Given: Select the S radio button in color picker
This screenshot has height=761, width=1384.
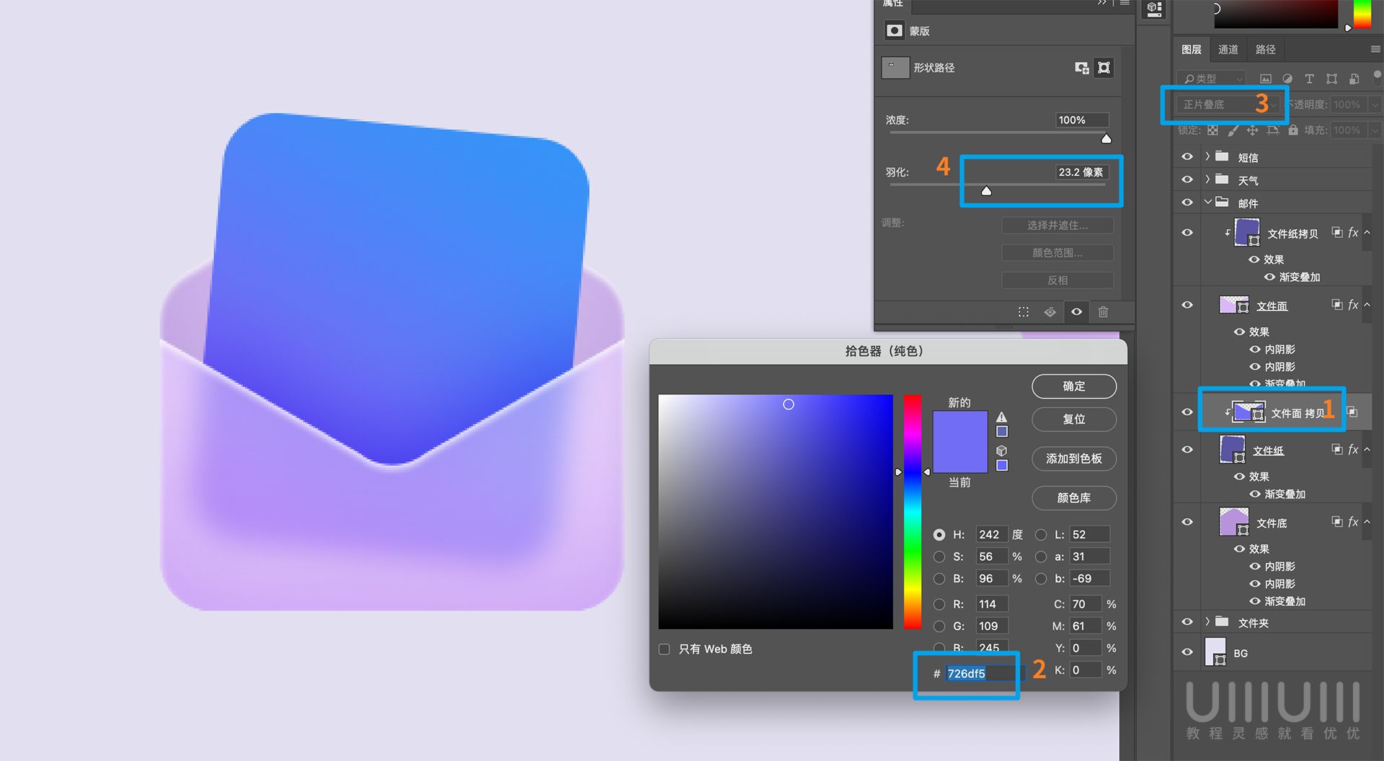Looking at the screenshot, I should coord(939,556).
